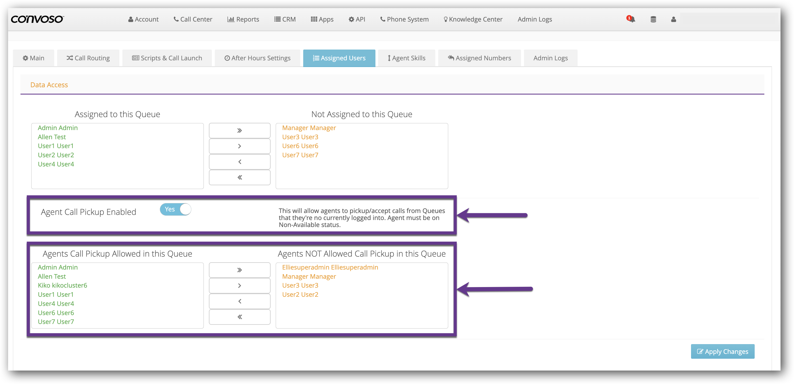Switch to After Hours Settings tab
This screenshot has width=794, height=384.
[257, 58]
